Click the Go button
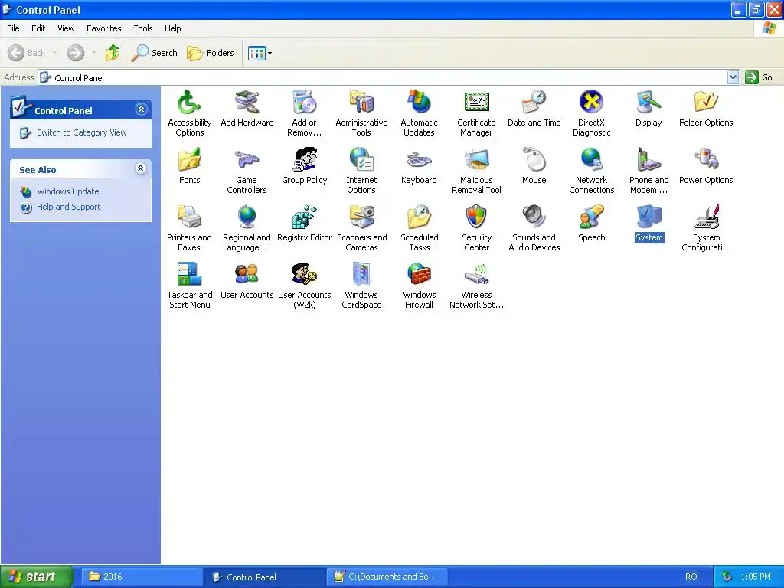 click(x=759, y=77)
